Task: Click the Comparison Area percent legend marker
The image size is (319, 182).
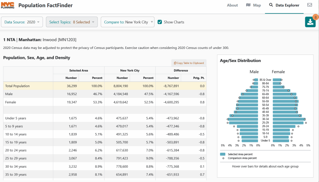Action: pos(223,158)
